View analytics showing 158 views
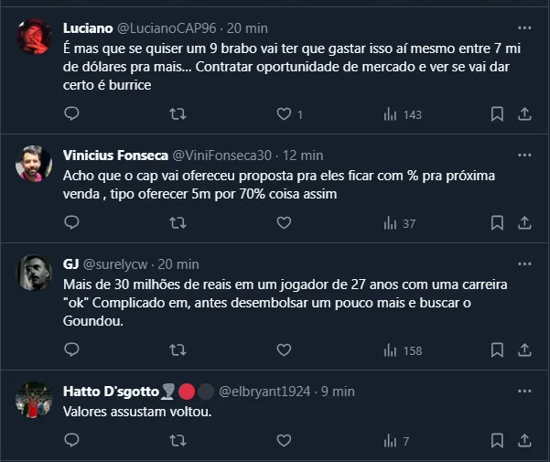This screenshot has height=462, width=550. point(391,349)
